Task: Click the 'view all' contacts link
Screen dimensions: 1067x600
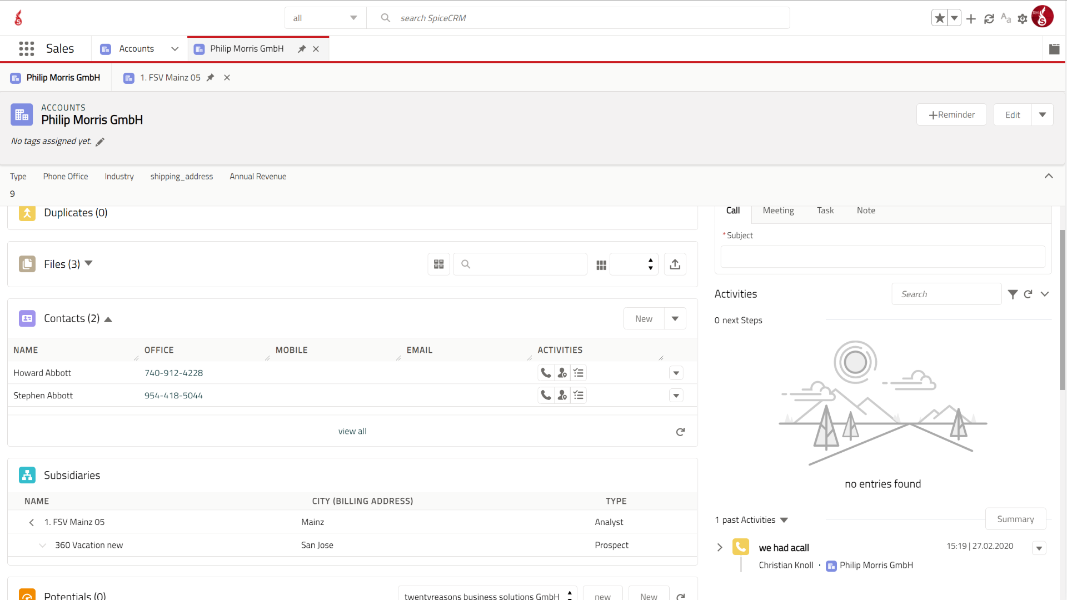Action: point(352,431)
